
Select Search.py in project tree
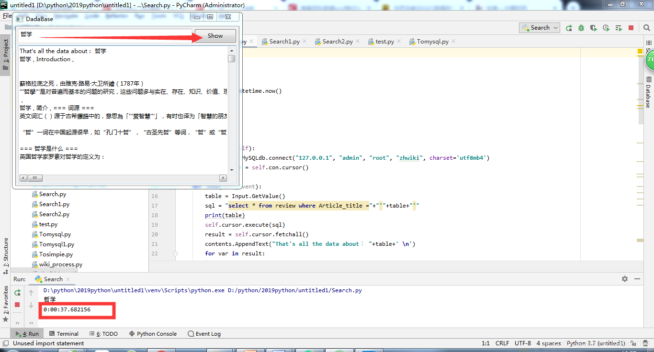pyautogui.click(x=53, y=194)
